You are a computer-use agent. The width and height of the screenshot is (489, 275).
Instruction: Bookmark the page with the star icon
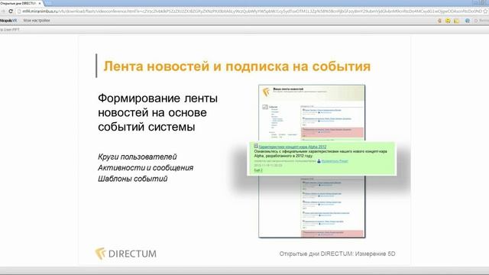tap(485, 11)
